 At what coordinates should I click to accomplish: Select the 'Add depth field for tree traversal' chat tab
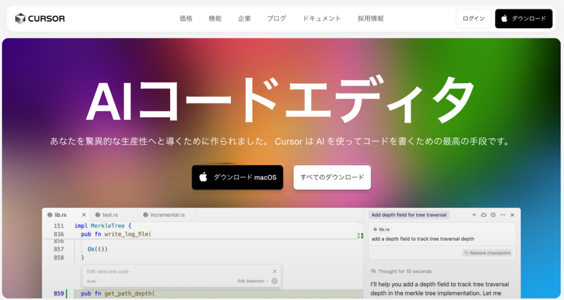point(409,215)
